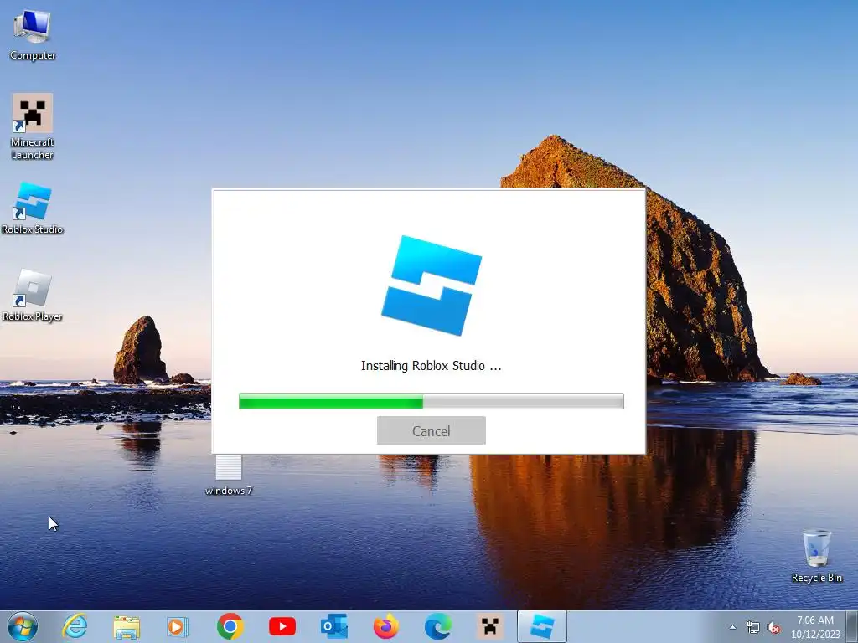Select the Minecraft Launcher desktop shortcut
The height and width of the screenshot is (643, 858).
point(33,127)
